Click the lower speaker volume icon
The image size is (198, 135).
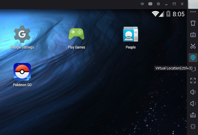pos(193,104)
